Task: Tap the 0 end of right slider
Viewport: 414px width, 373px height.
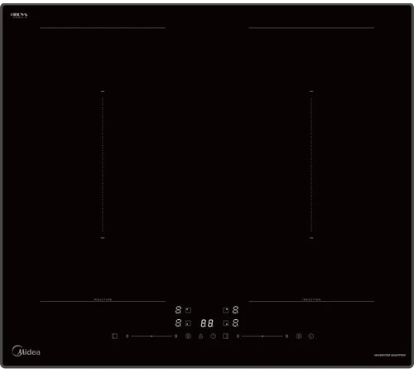Action: (x=238, y=336)
